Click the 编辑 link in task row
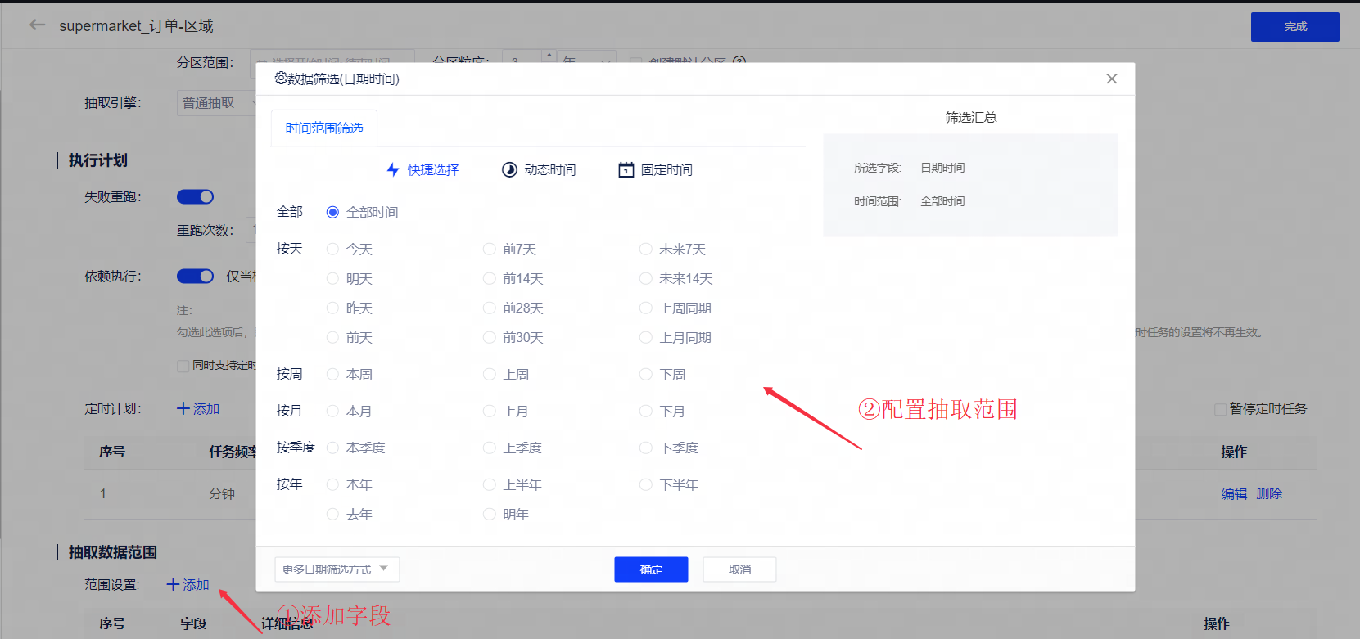1360x639 pixels. click(1233, 493)
